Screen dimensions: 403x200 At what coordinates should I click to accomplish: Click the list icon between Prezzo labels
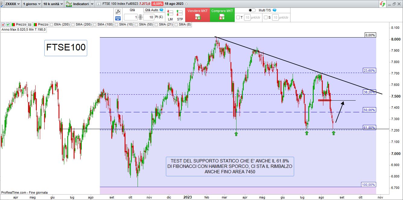click(x=30, y=24)
